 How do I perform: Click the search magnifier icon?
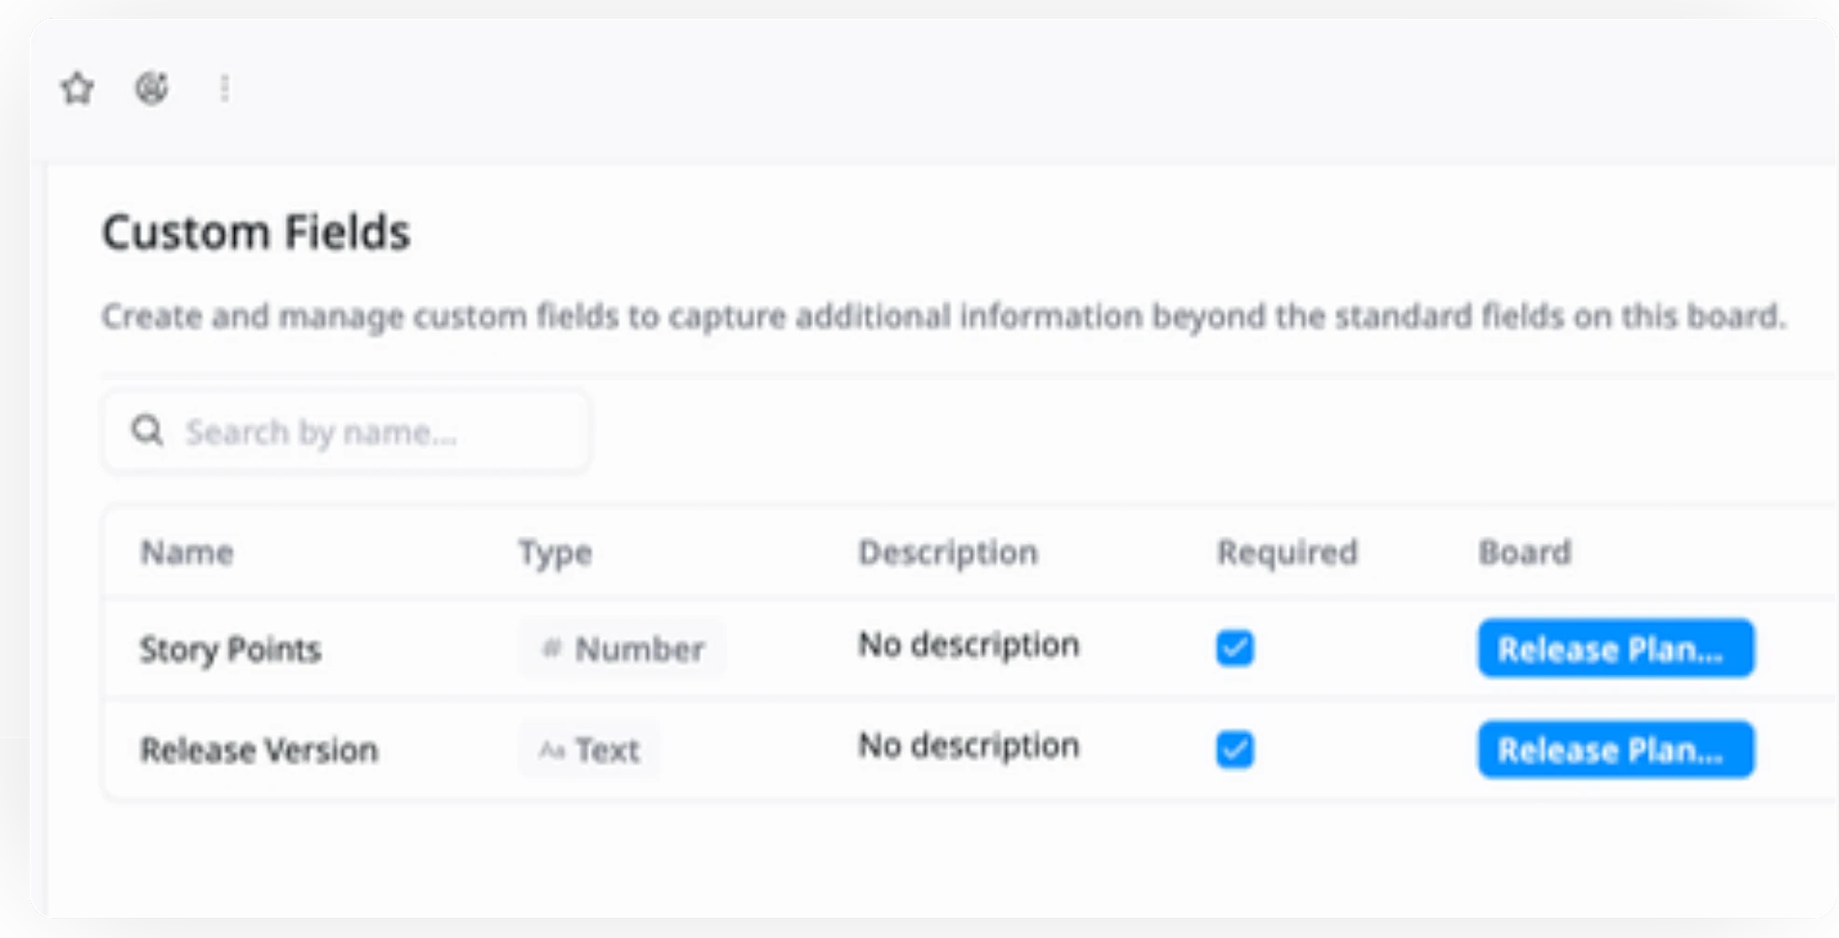point(148,431)
